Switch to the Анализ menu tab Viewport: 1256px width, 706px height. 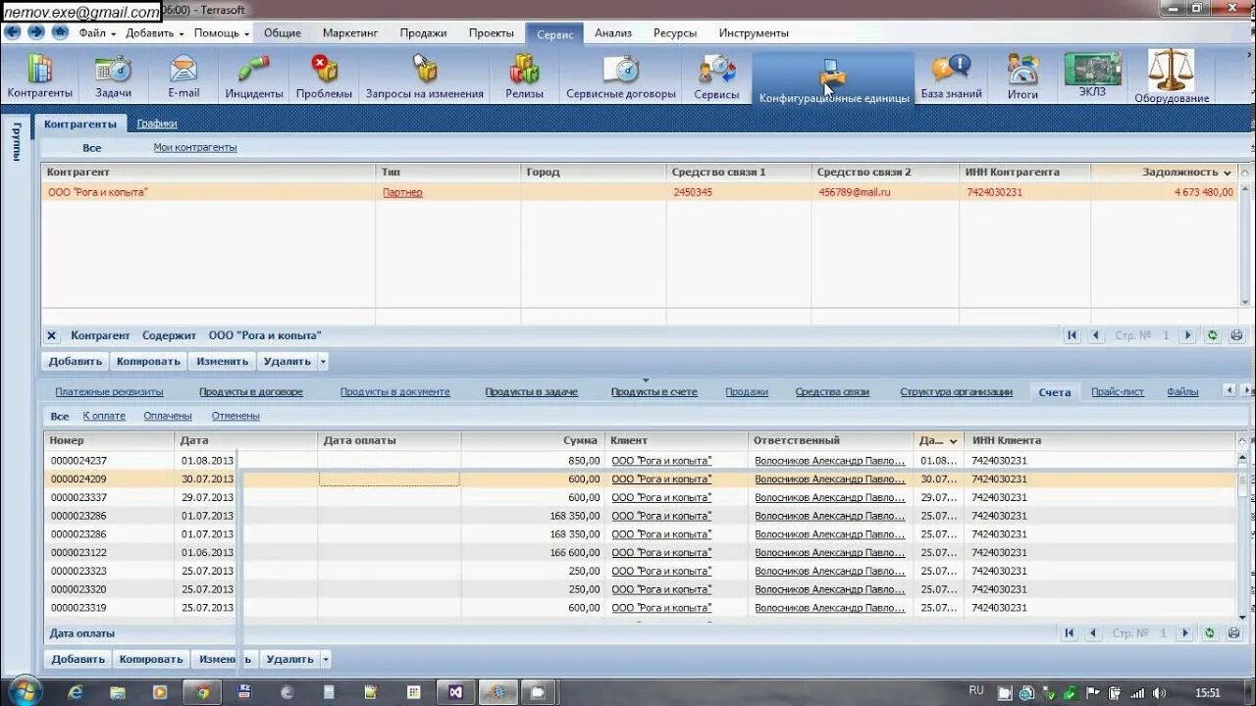pyautogui.click(x=613, y=32)
